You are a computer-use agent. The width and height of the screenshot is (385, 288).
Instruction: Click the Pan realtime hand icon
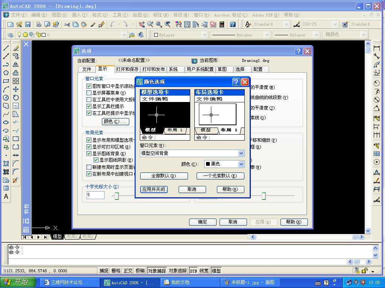click(x=142, y=24)
